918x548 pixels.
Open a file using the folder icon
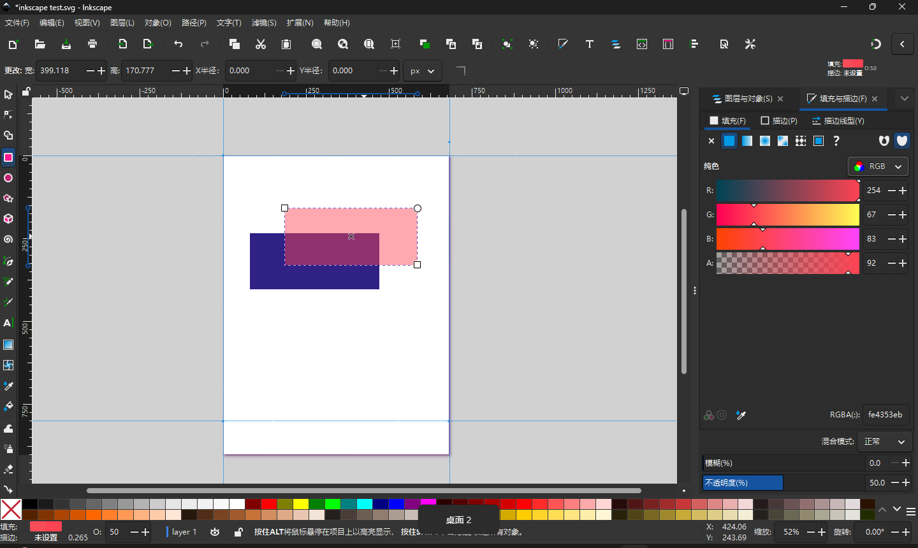click(40, 44)
